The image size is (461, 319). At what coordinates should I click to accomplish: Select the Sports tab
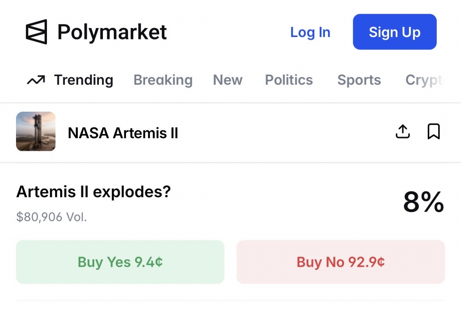359,80
